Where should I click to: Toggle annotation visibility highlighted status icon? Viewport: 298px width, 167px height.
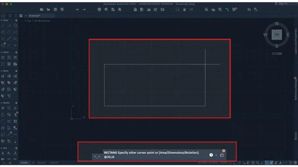click(x=271, y=163)
